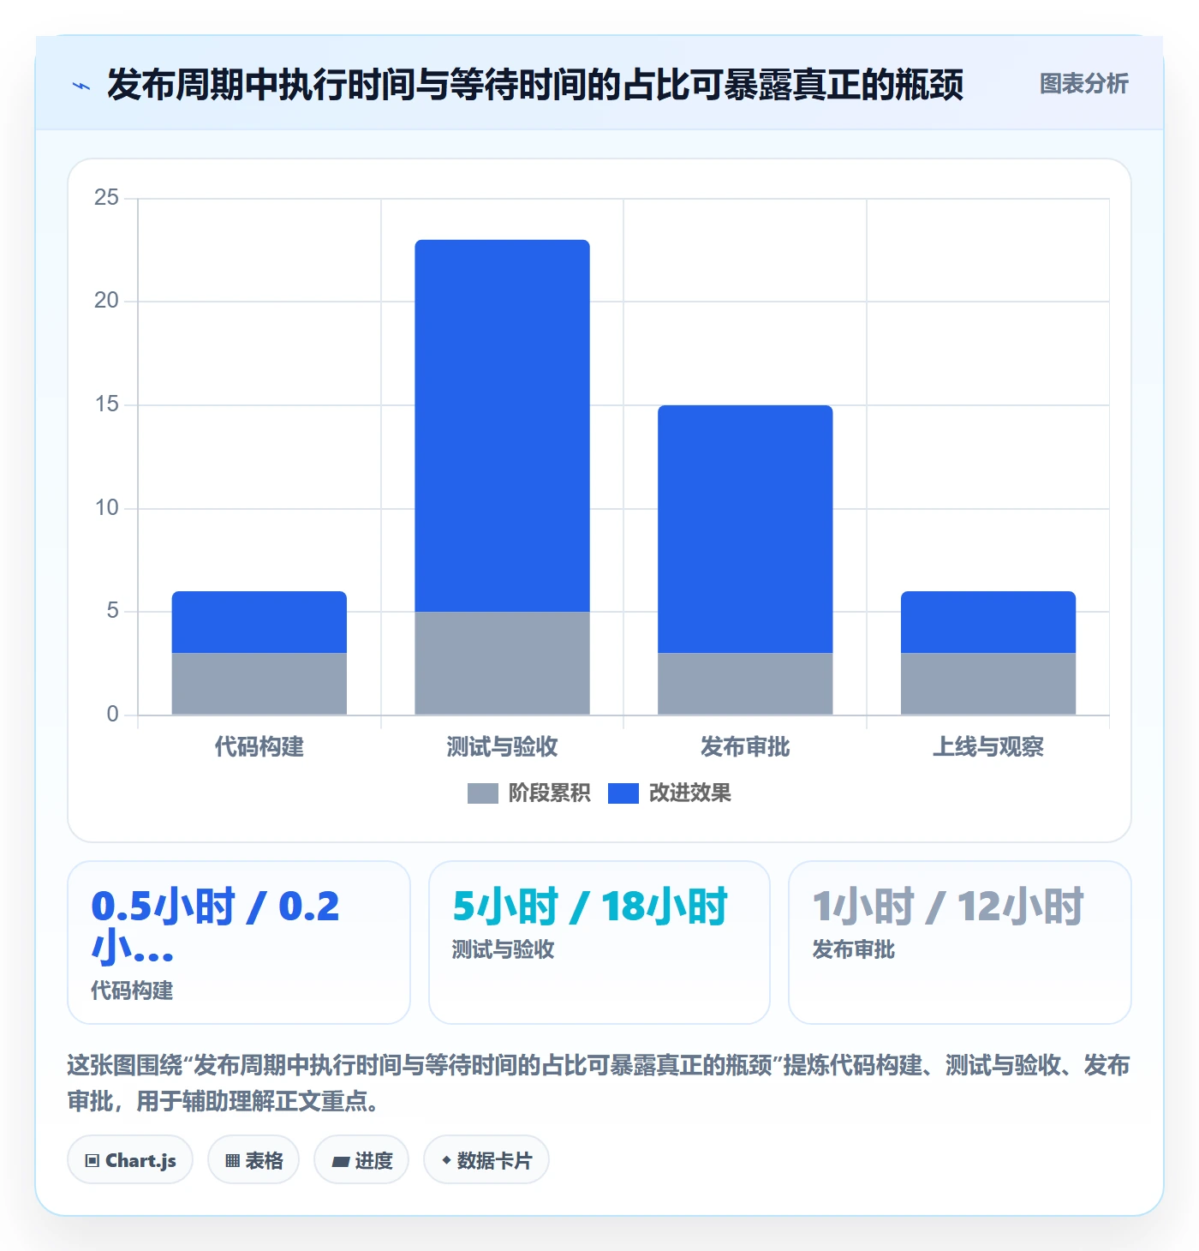The height and width of the screenshot is (1251, 1199).
Task: Click the 数据卡片 tag diamond icon
Action: 446,1160
